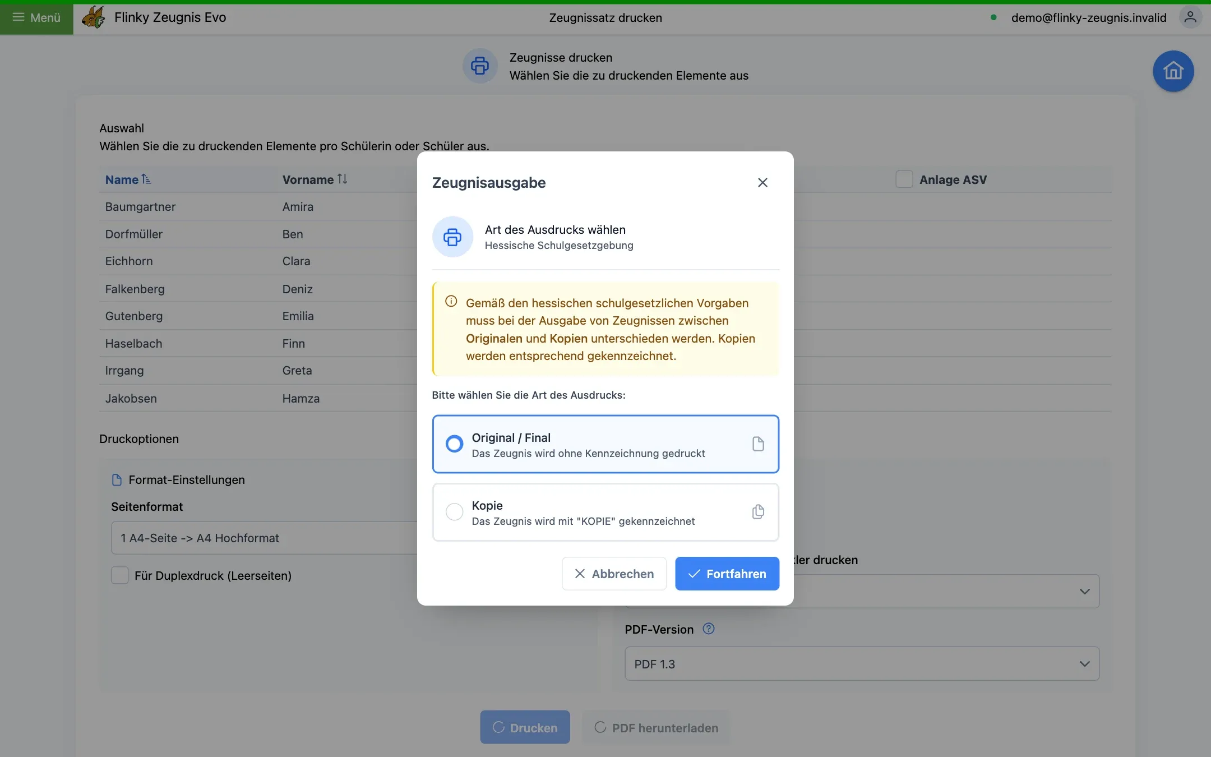Viewport: 1211px width, 757px height.
Task: Click the printer icon in Zeugnisausgabe dialog
Action: coord(452,237)
